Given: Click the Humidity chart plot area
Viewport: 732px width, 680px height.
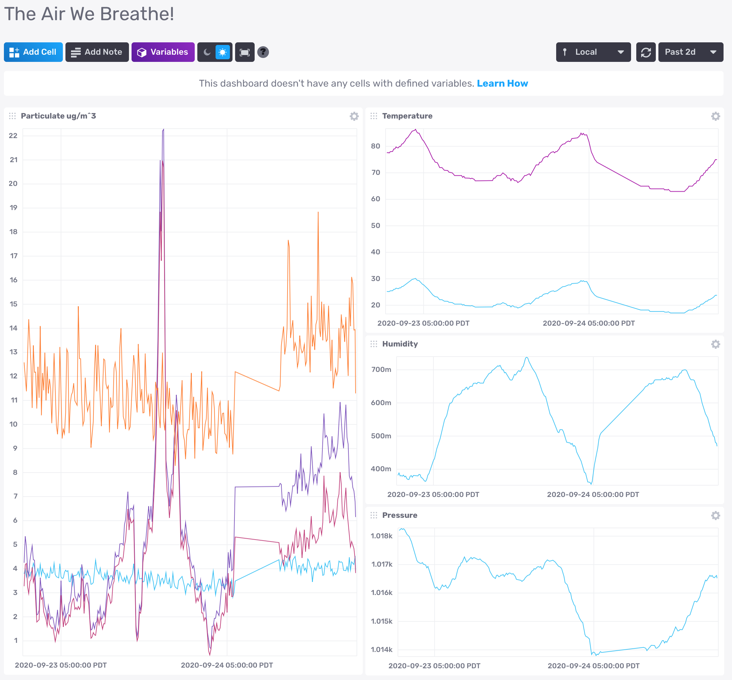Looking at the screenshot, I should click(557, 420).
